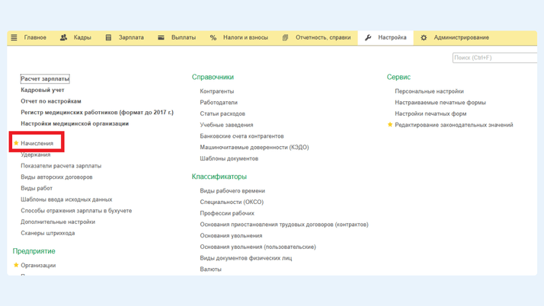Screen dimensions: 544x306
Task: Open Настраиваемые печатные формы
Action: pos(440,103)
